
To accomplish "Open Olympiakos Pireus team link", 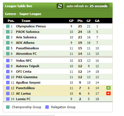I will coord(31,26).
